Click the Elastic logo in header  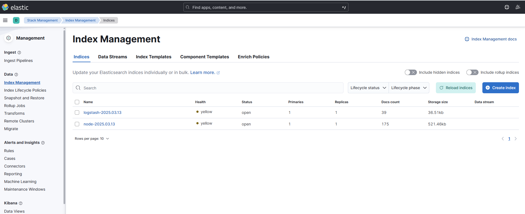[x=15, y=7]
